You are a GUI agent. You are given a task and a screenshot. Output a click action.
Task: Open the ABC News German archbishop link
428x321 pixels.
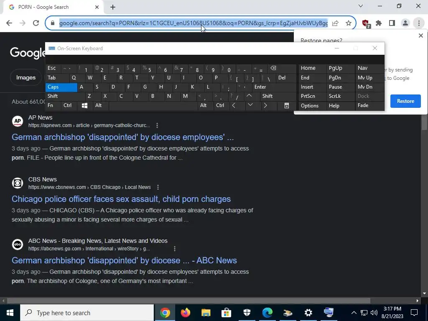pyautogui.click(x=124, y=260)
